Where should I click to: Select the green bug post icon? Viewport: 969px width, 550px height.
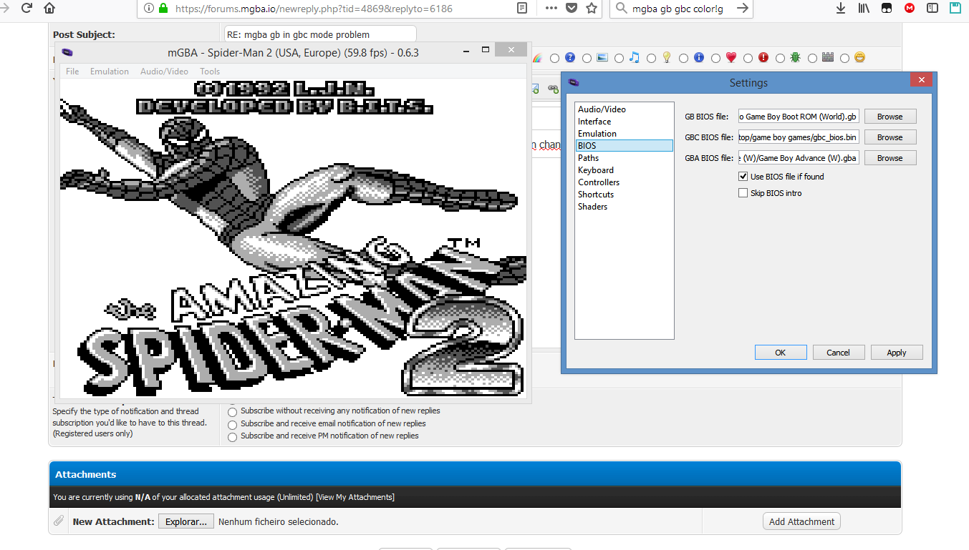click(796, 58)
